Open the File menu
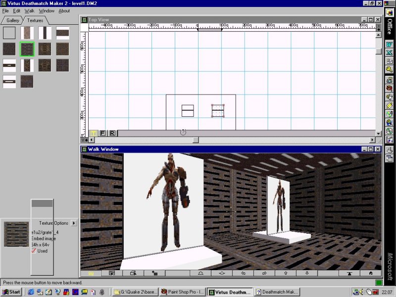This screenshot has height=297, width=396. (x=5, y=11)
